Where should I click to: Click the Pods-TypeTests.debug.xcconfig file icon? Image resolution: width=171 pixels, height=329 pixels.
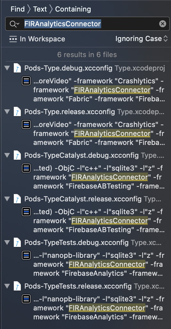point(17,242)
